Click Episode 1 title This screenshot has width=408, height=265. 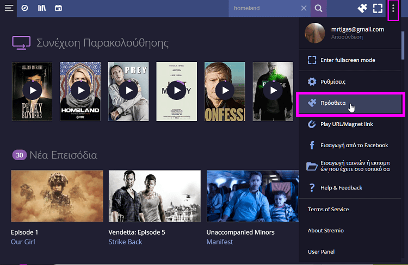tap(24, 232)
